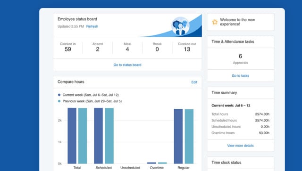Click the Overtime hours value 53.00h
The image size is (302, 171).
click(x=264, y=133)
